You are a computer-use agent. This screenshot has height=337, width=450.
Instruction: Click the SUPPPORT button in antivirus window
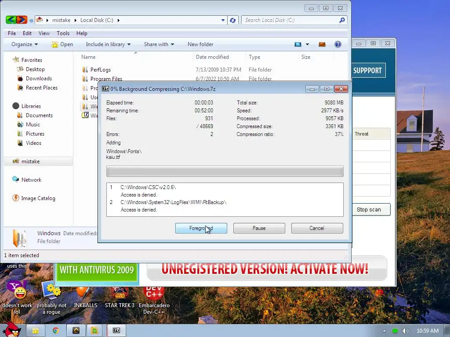click(369, 71)
